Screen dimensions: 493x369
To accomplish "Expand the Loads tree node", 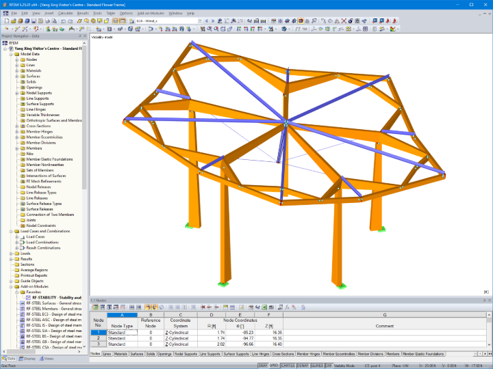I will click(x=11, y=254).
